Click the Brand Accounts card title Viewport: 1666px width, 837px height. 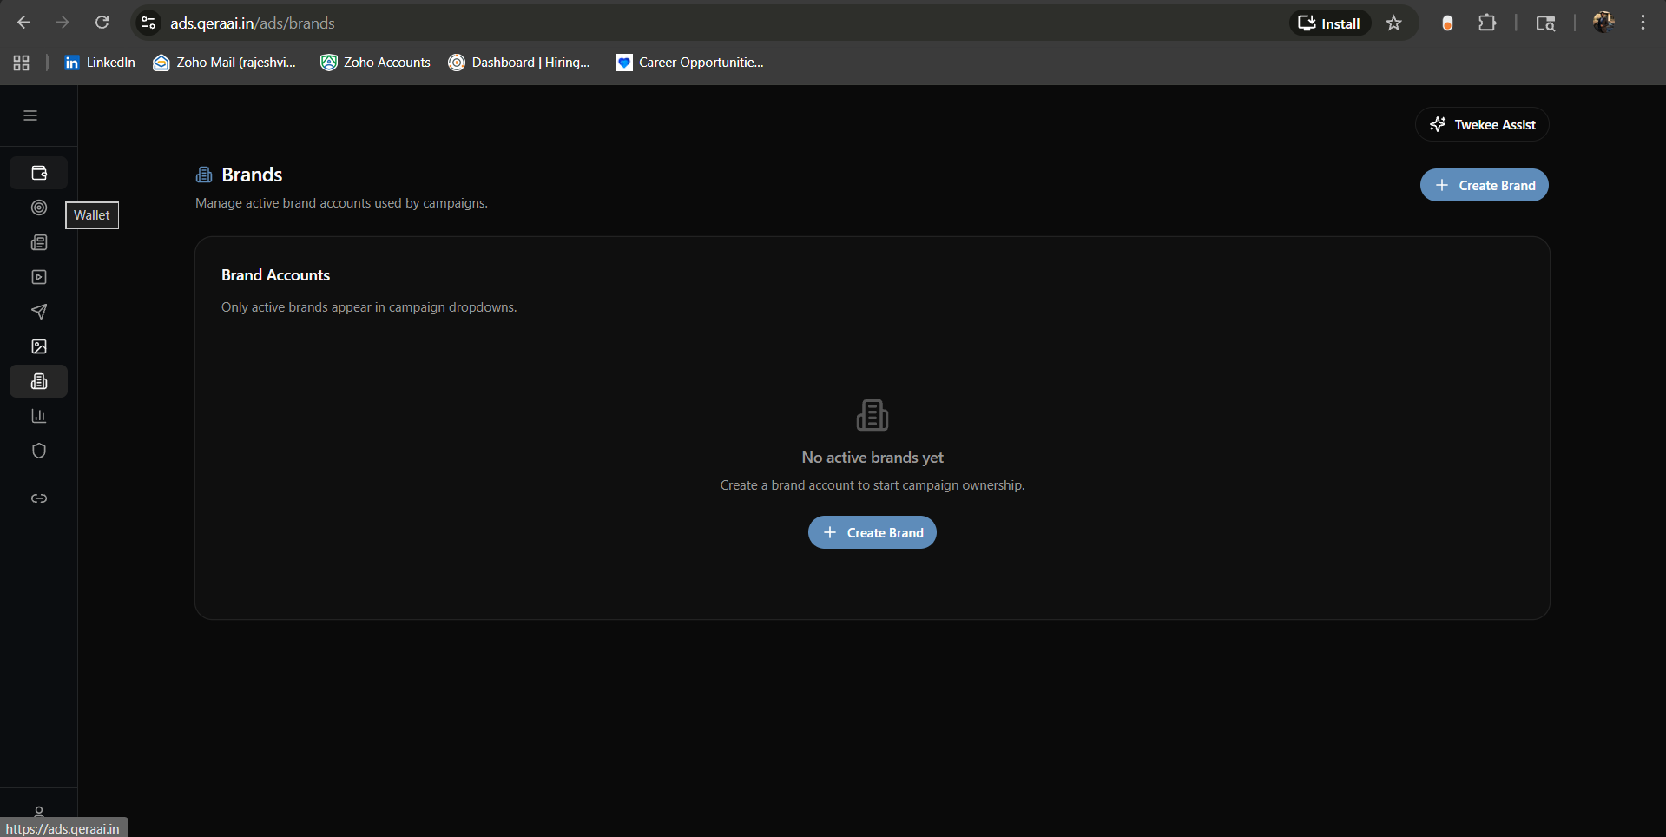(x=275, y=275)
